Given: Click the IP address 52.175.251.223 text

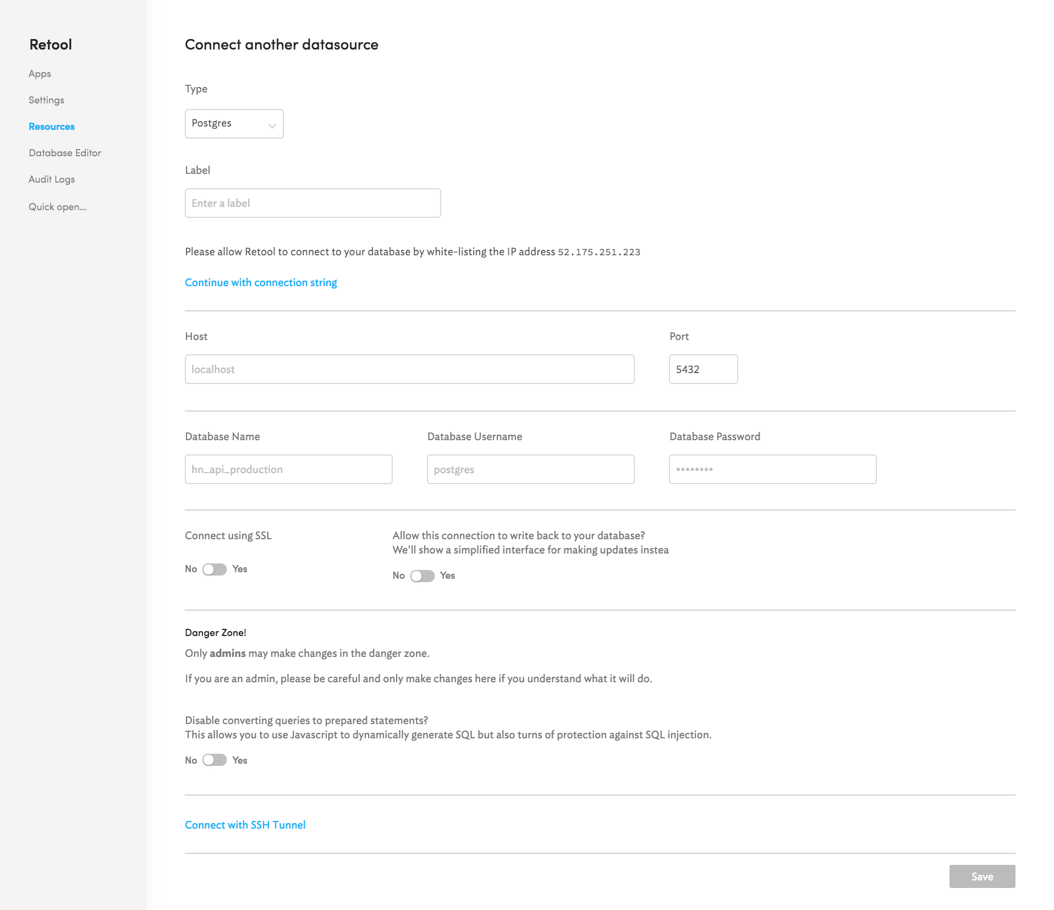Looking at the screenshot, I should [x=599, y=252].
